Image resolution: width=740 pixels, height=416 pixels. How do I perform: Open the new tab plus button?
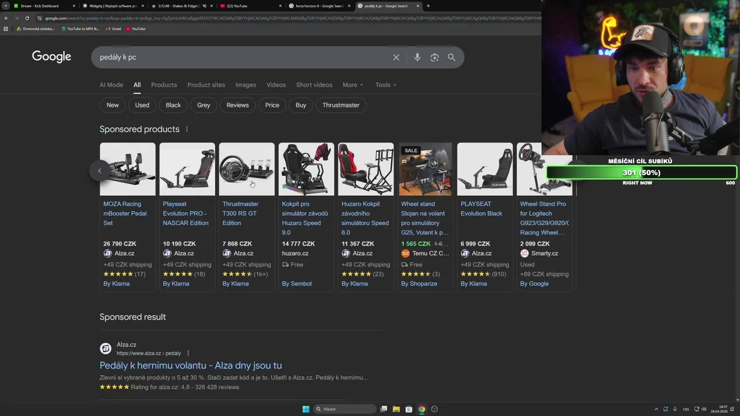tap(428, 6)
